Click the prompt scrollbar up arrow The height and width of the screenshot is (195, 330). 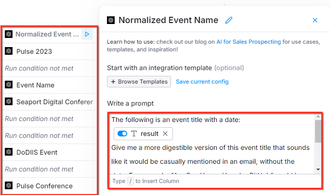(318, 116)
